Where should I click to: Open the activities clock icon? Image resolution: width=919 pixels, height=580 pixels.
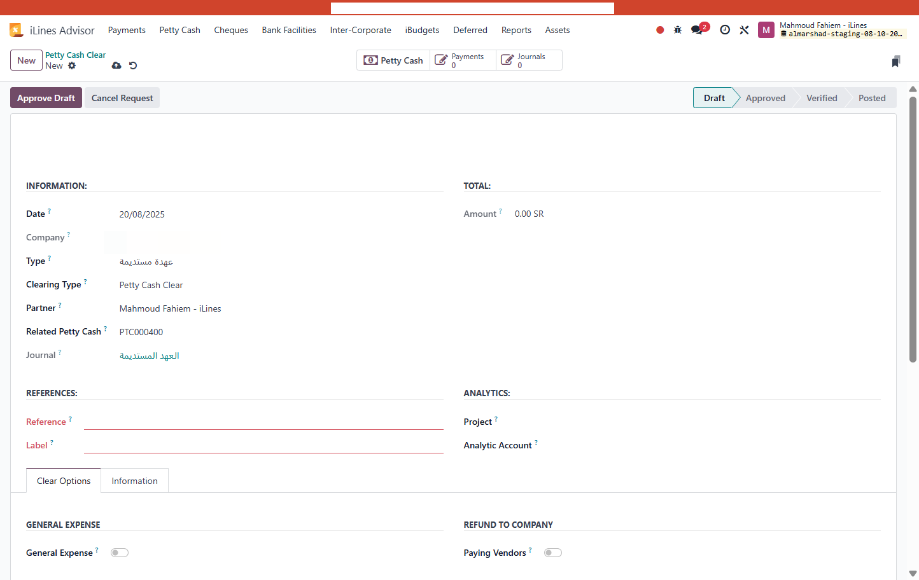(x=725, y=30)
